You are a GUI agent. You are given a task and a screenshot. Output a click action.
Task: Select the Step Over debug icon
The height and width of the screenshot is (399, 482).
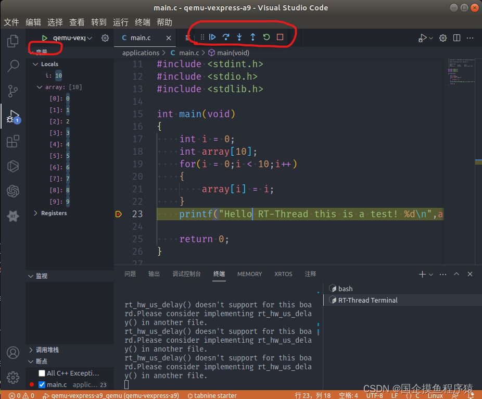[x=225, y=37]
